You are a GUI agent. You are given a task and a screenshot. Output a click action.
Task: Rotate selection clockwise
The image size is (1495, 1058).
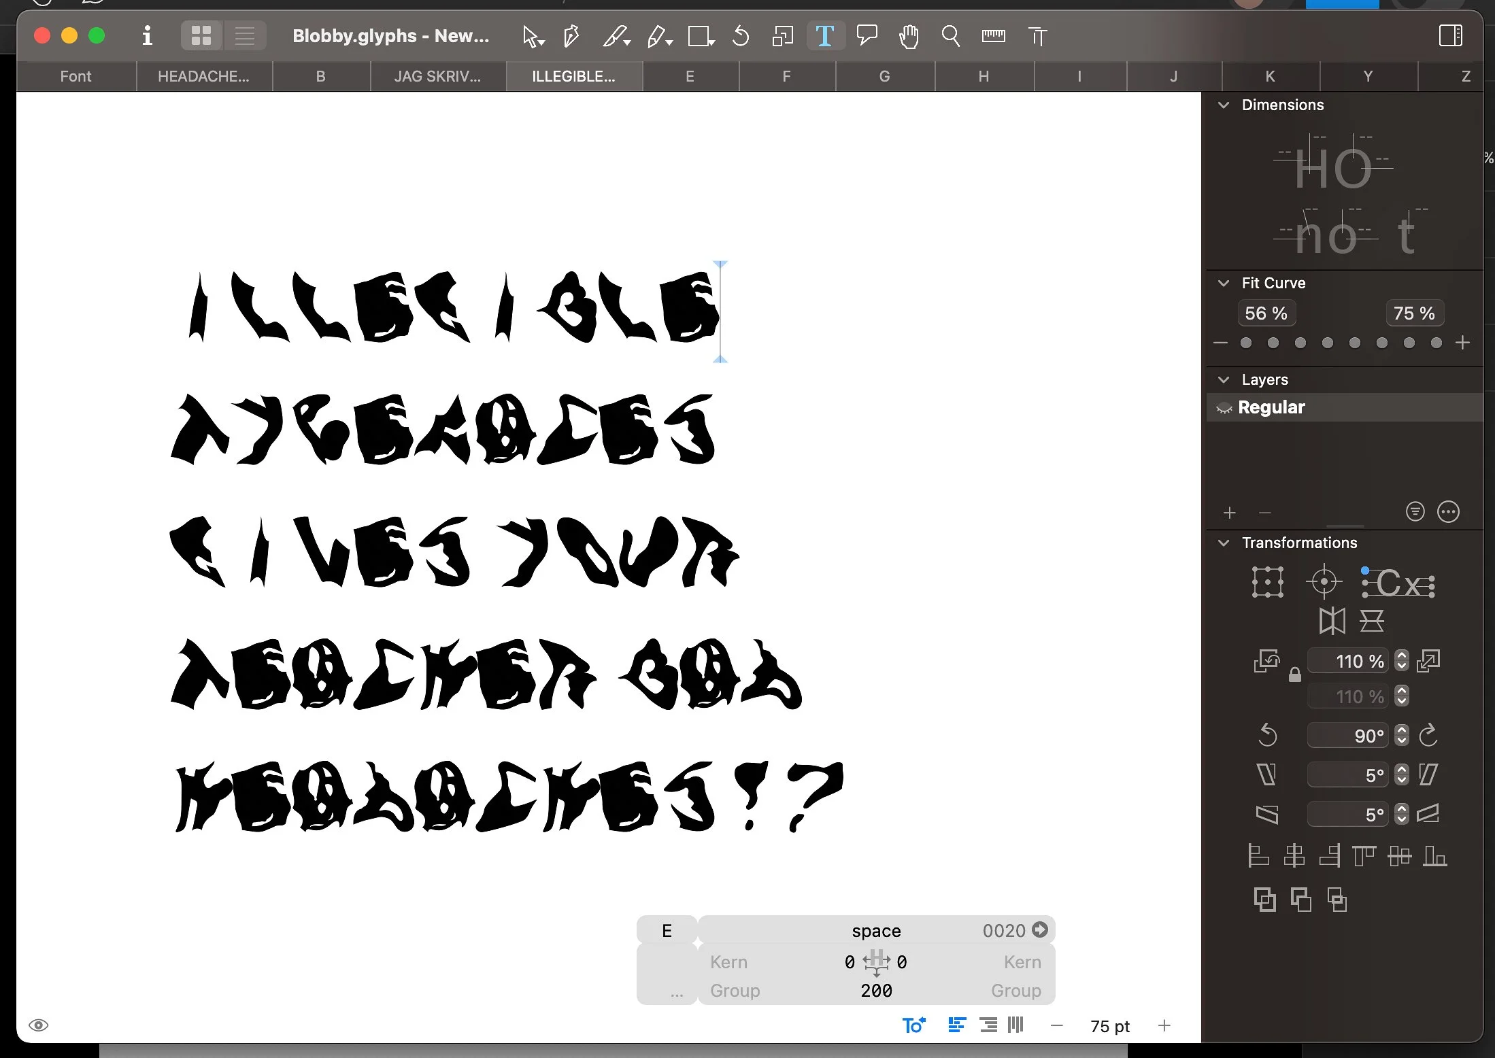point(1428,735)
